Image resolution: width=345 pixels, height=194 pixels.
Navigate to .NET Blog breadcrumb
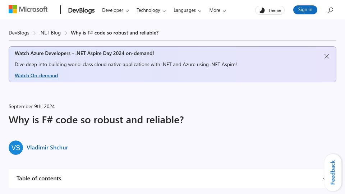click(x=50, y=33)
